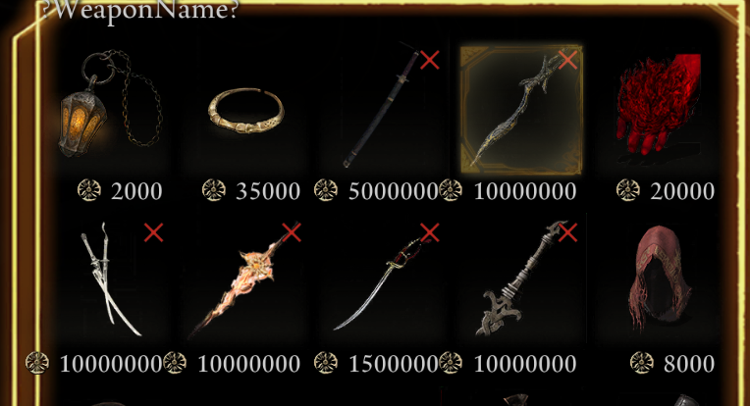Click the 8000 price under the hood
750x406 pixels.
point(689,364)
